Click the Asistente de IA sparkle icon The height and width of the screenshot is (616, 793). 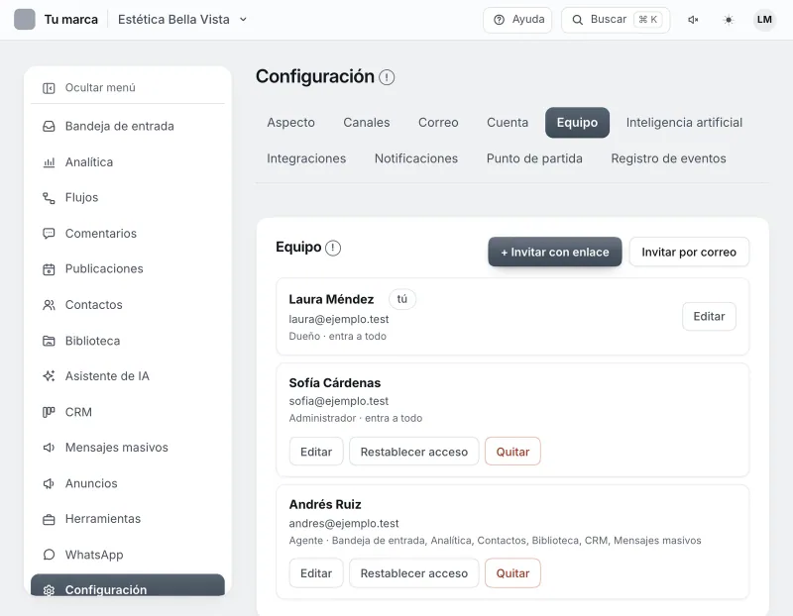tap(49, 376)
